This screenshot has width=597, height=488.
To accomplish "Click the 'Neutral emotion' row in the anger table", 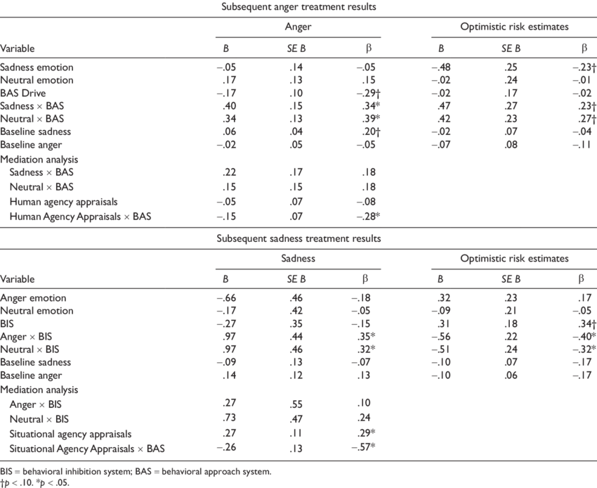I will click(x=37, y=80).
